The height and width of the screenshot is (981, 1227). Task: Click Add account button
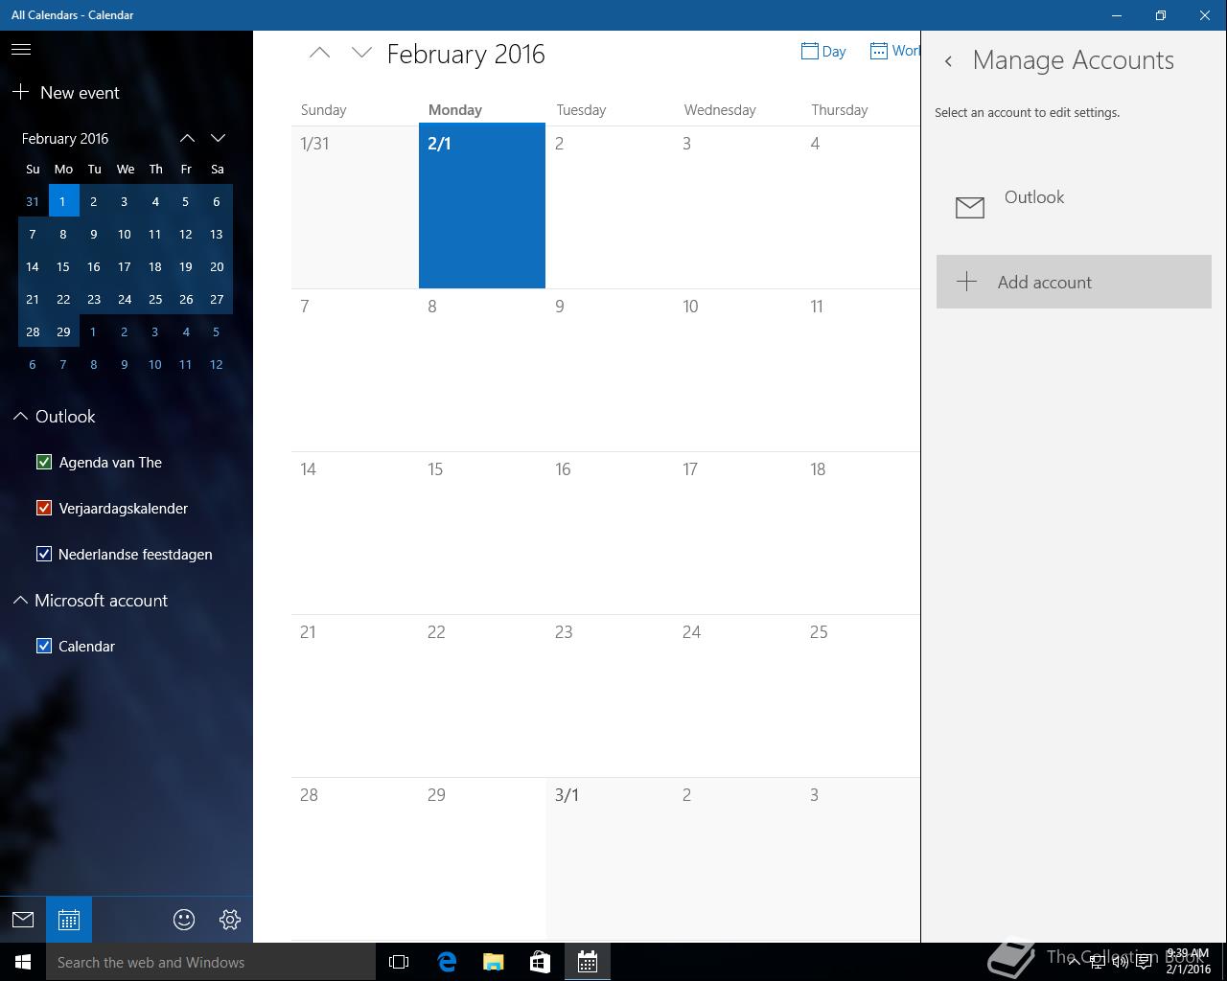[x=1074, y=282]
